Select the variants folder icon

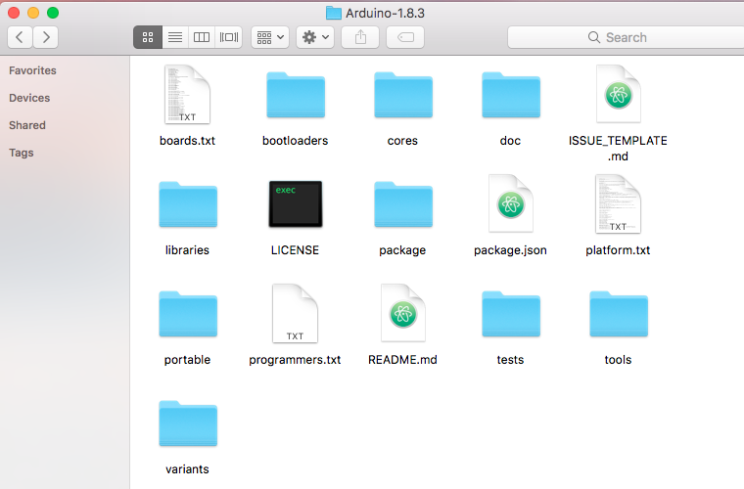(x=188, y=423)
